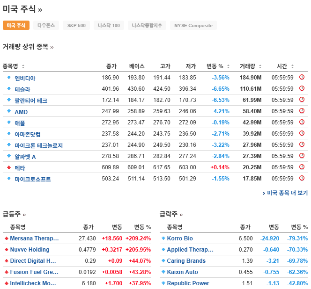311x289 pixels.
Task: Open the Nuvve Holding gainer link
Action: pos(30,250)
